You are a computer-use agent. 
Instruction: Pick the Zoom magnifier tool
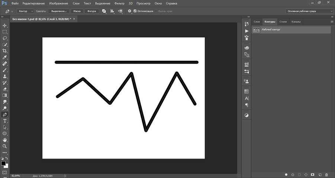(5, 146)
